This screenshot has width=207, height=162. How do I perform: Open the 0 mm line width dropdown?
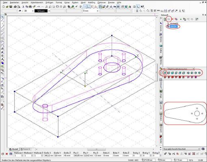pos(97,11)
